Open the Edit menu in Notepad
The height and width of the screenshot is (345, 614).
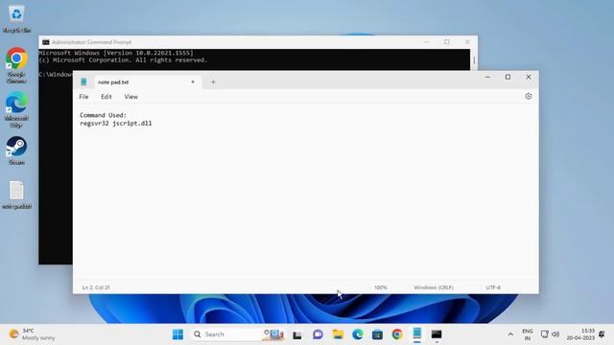coord(106,97)
